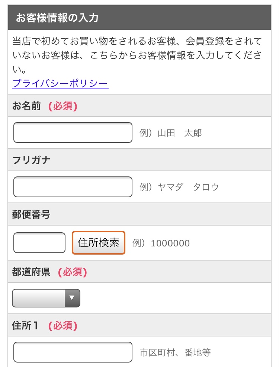Focus the 住所1 address input field

click(73, 352)
